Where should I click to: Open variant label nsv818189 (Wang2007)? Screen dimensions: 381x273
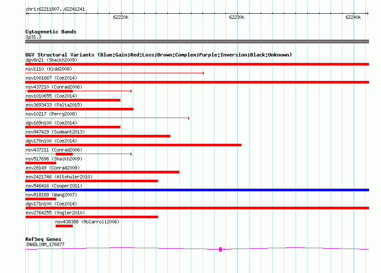[x=51, y=195]
